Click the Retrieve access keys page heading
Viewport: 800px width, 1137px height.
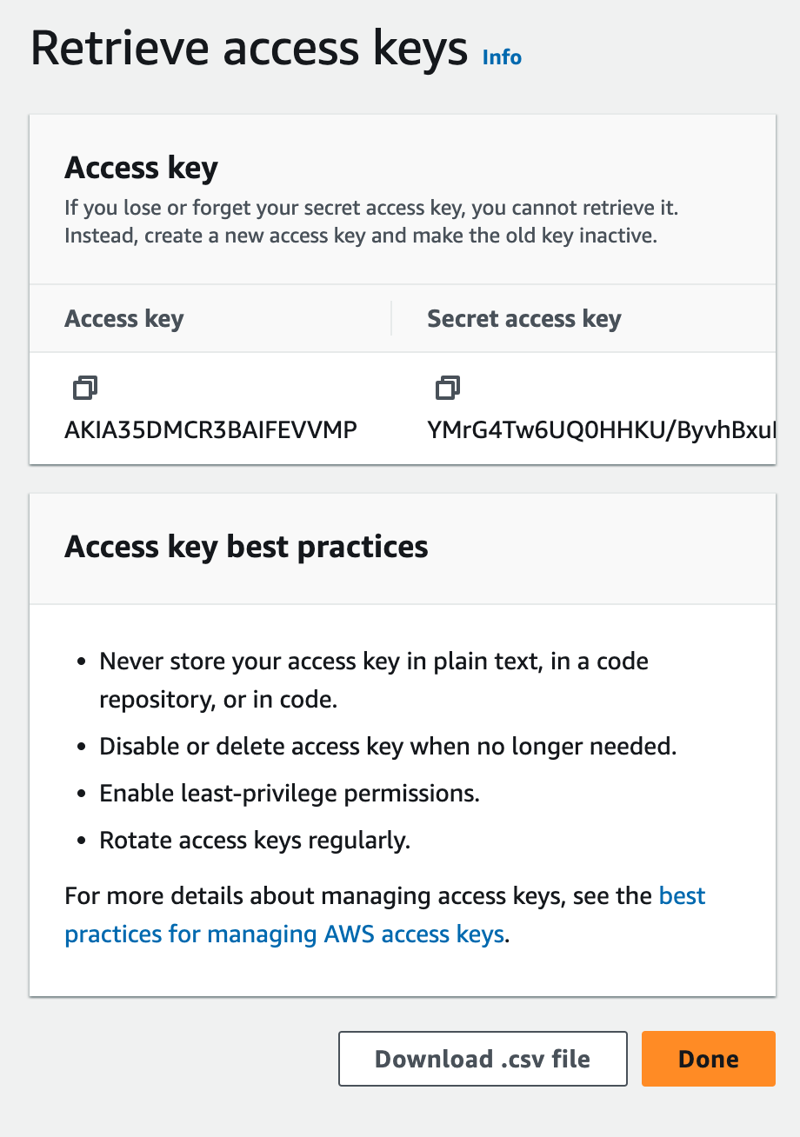point(250,49)
